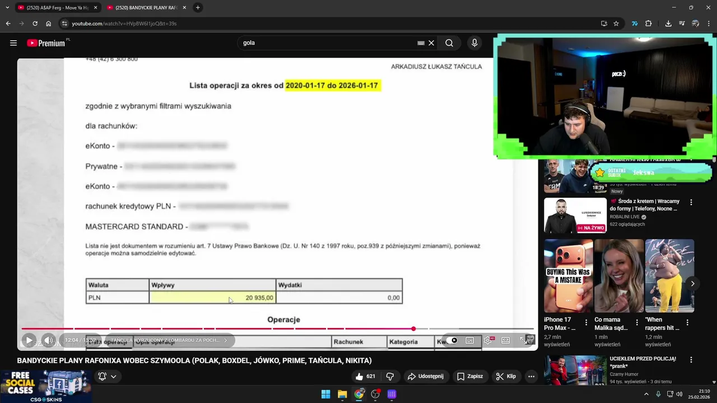Image resolution: width=717 pixels, height=403 pixels.
Task: Open the Chrome profile avatar
Action: coord(695,24)
